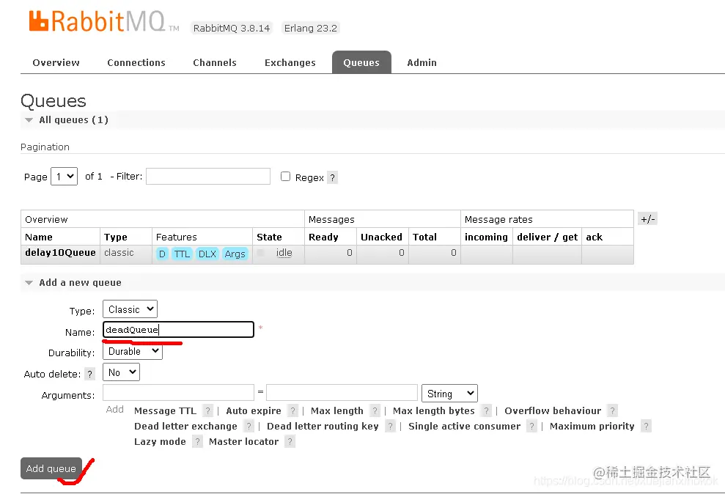This screenshot has width=725, height=494.
Task: Click the Add queue button
Action: (51, 468)
